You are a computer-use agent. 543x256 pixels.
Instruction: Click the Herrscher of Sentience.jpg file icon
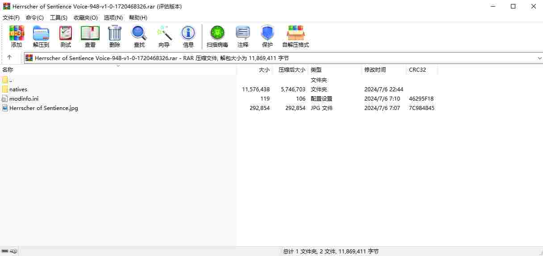(x=5, y=108)
